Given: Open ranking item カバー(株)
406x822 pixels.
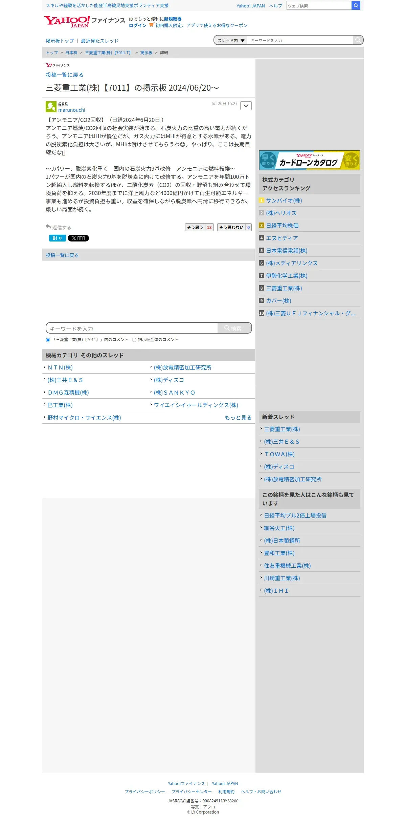Looking at the screenshot, I should coord(278,301).
